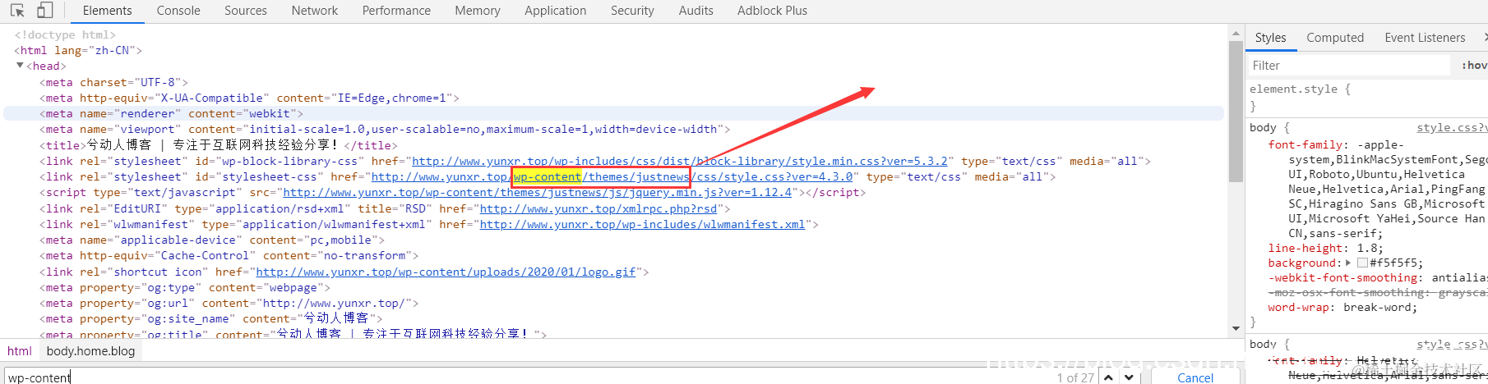Open the Sources tab
The height and width of the screenshot is (384, 1488).
pos(246,11)
